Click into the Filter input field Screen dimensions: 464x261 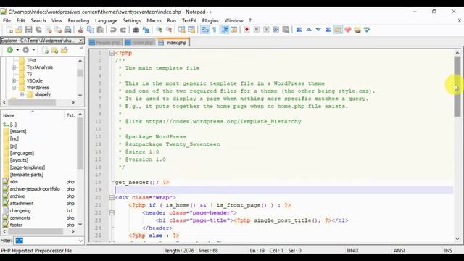46,241
